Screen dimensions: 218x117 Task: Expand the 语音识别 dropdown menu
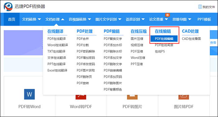[135, 19]
